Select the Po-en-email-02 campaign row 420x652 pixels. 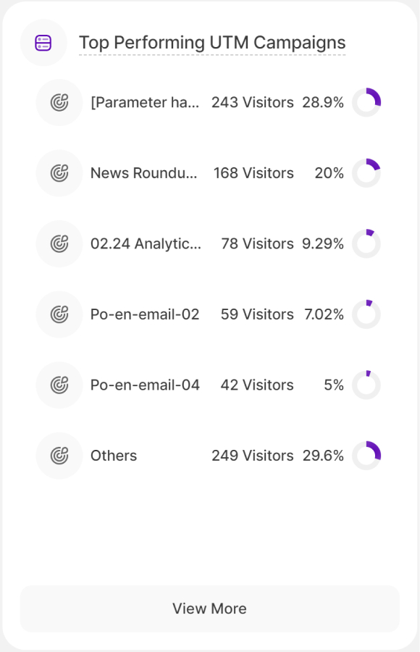[146, 314]
